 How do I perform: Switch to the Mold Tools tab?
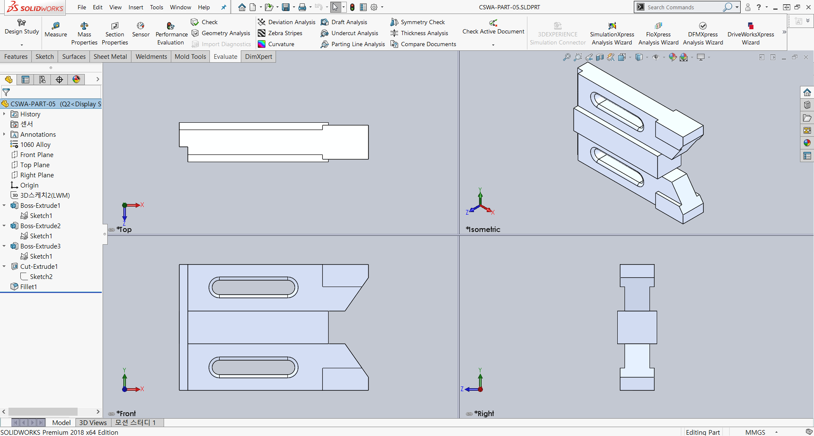pos(190,56)
